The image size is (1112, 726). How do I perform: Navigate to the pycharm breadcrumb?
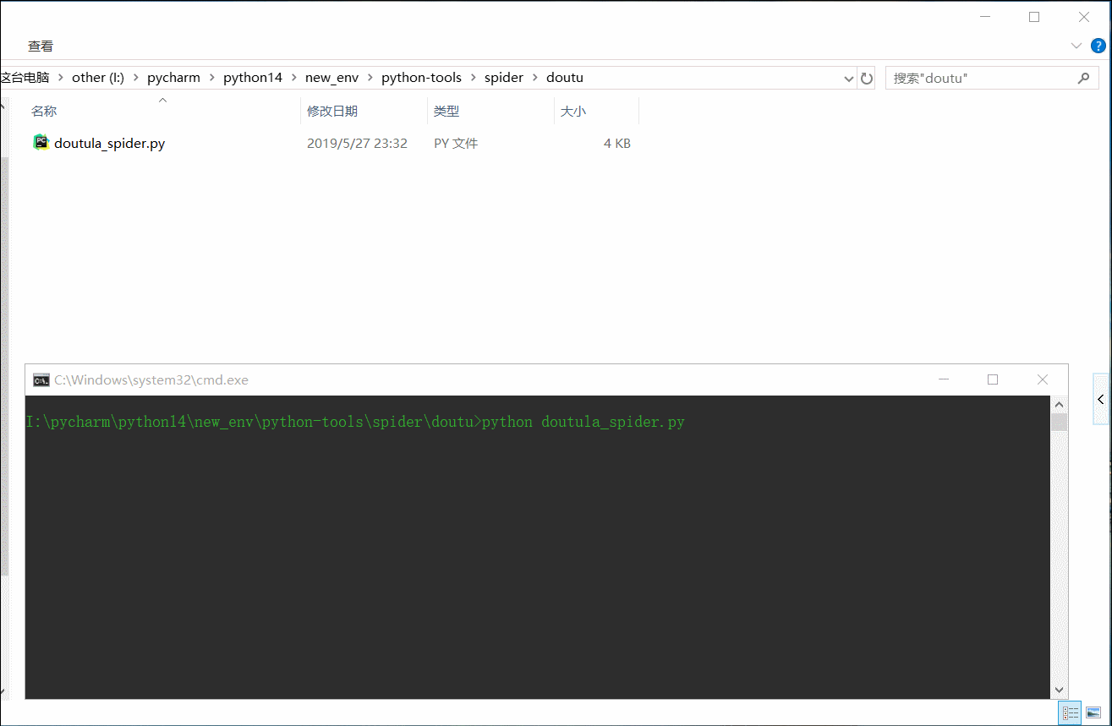[x=173, y=78]
